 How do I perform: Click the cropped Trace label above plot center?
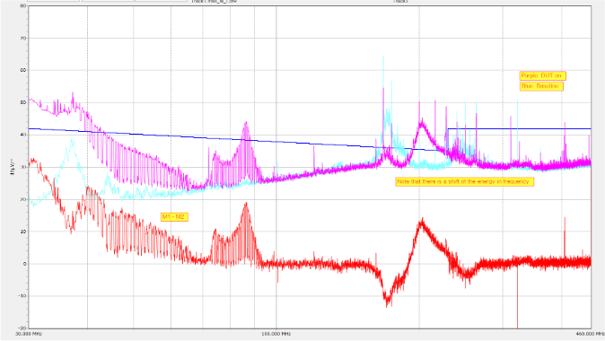[215, 1]
